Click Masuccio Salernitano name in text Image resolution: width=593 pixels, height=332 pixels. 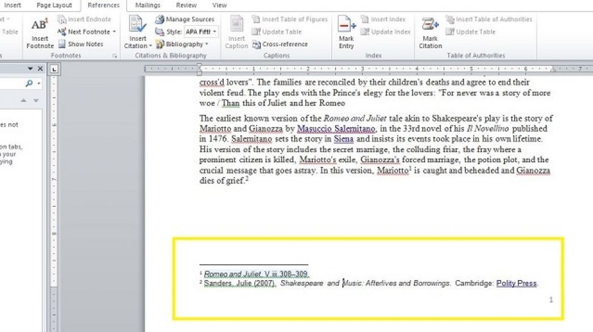click(x=336, y=128)
